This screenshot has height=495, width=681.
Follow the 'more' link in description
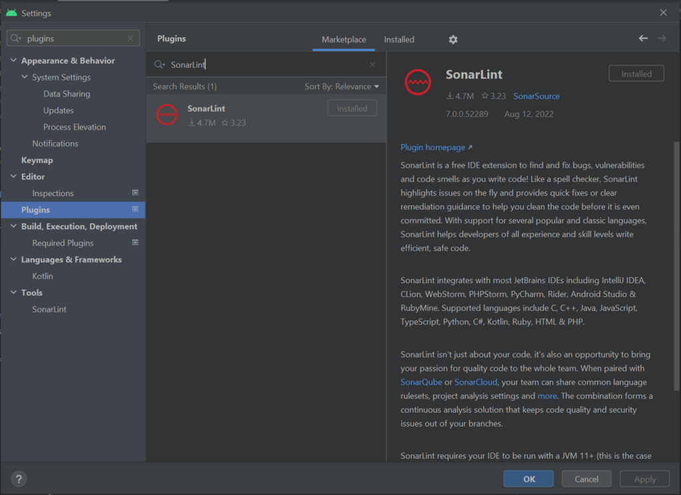coord(547,396)
